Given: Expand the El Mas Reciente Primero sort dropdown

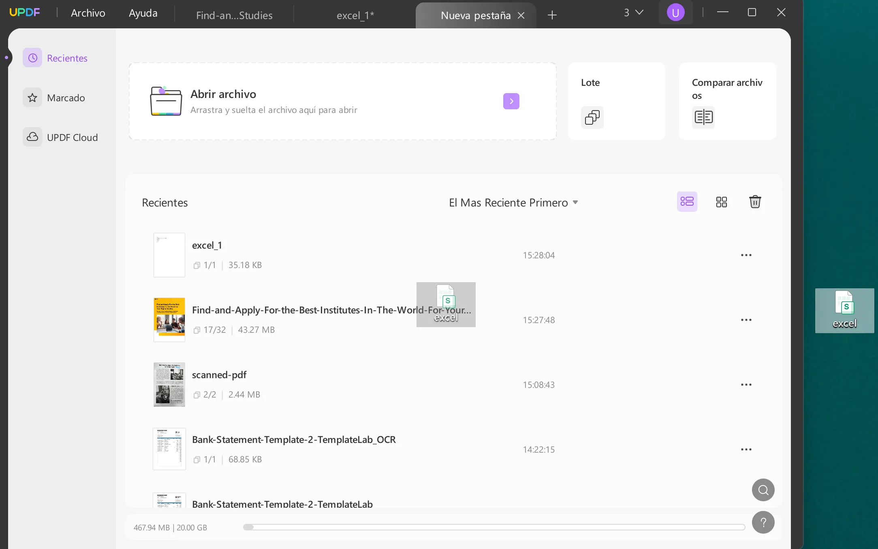Looking at the screenshot, I should 513,202.
